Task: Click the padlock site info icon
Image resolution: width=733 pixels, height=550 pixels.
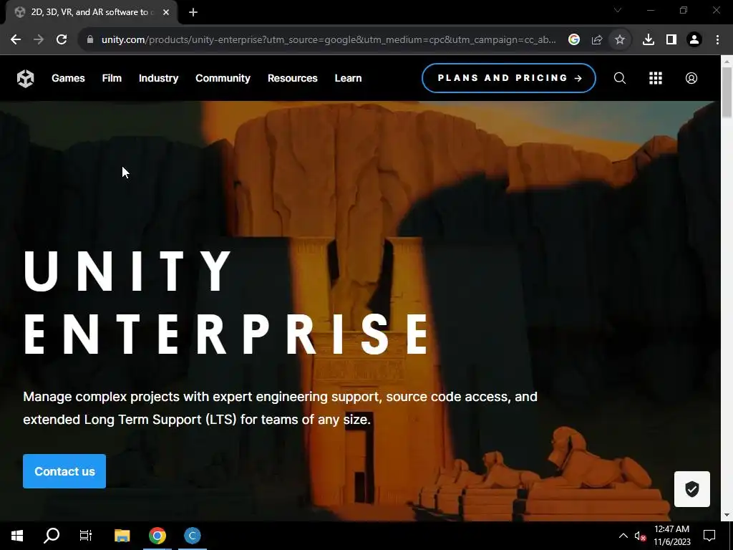Action: pos(90,40)
